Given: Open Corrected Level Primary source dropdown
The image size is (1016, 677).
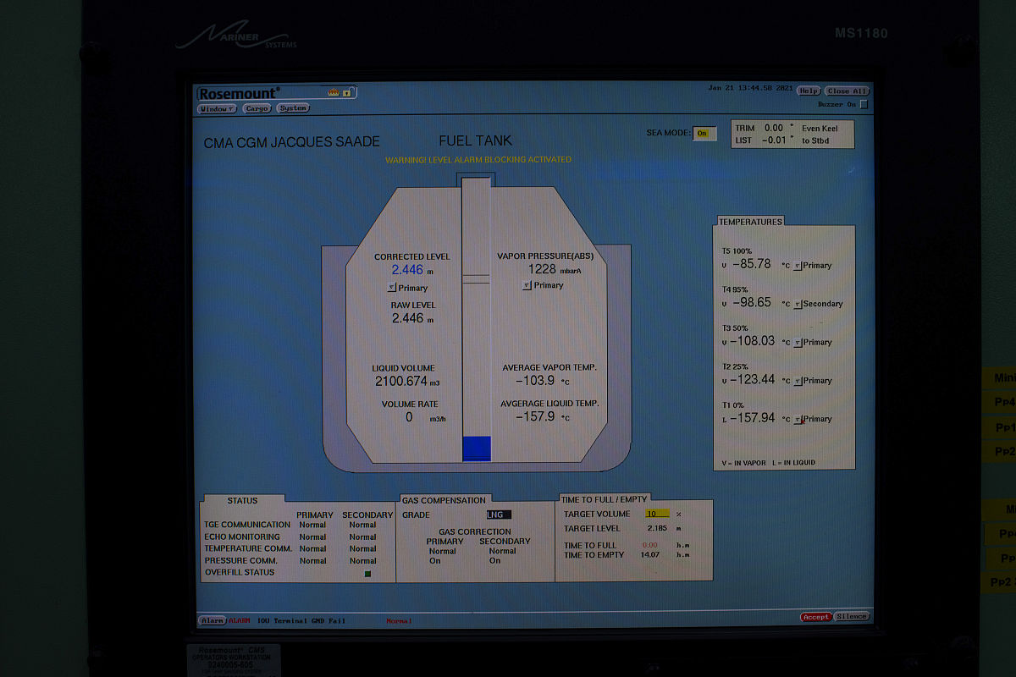Looking at the screenshot, I should click(391, 288).
